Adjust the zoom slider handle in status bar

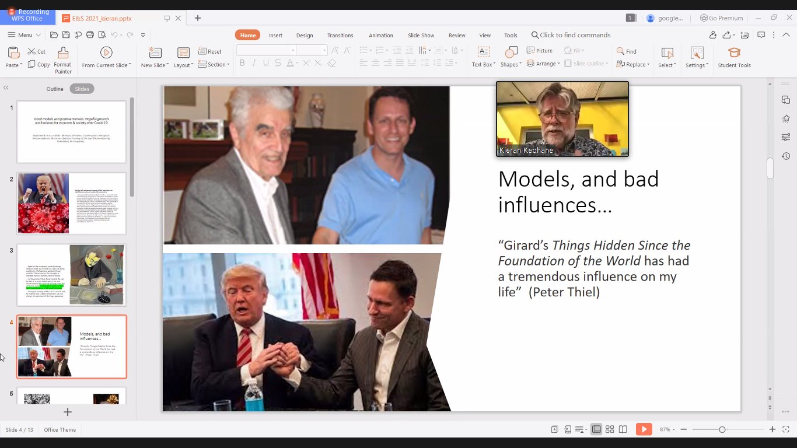click(722, 429)
